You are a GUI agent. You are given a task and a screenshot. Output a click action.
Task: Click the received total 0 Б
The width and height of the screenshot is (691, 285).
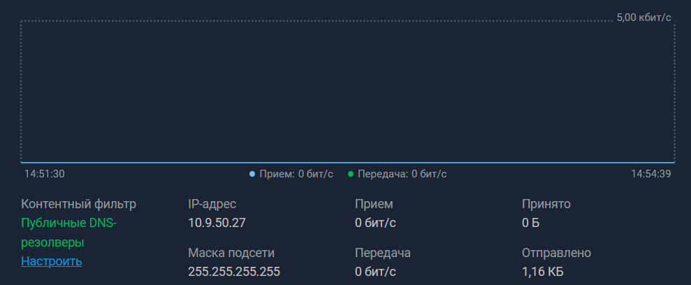coord(530,223)
